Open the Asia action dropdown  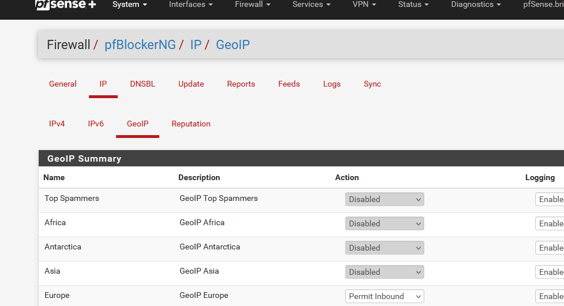pyautogui.click(x=384, y=272)
